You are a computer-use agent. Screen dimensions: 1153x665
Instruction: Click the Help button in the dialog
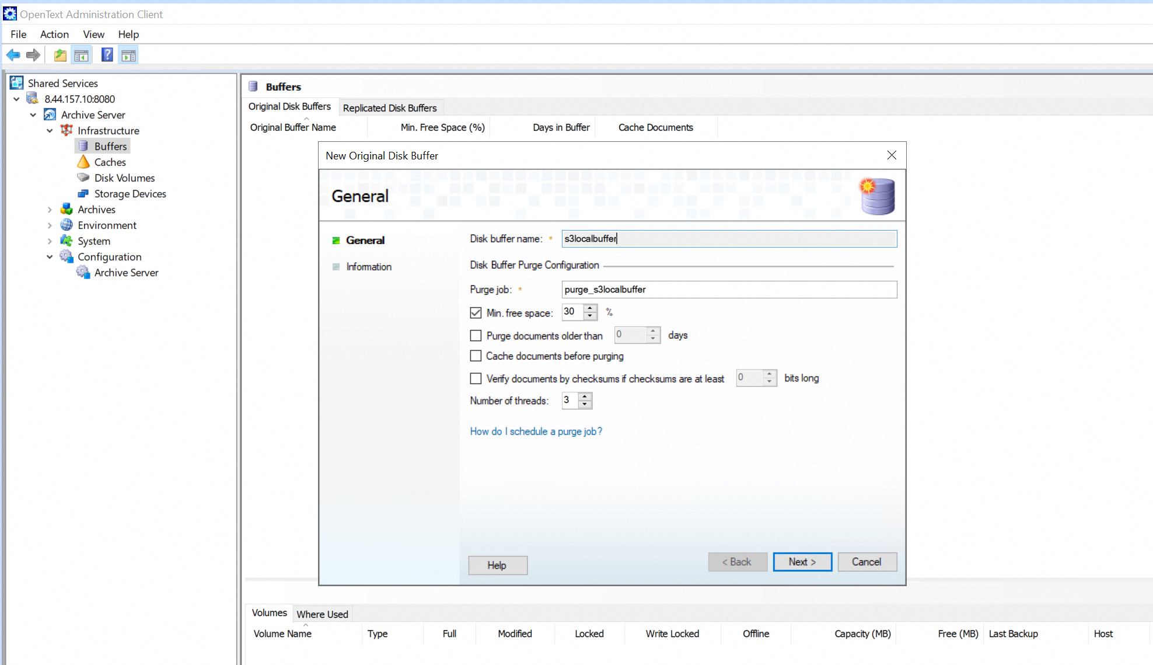click(498, 565)
